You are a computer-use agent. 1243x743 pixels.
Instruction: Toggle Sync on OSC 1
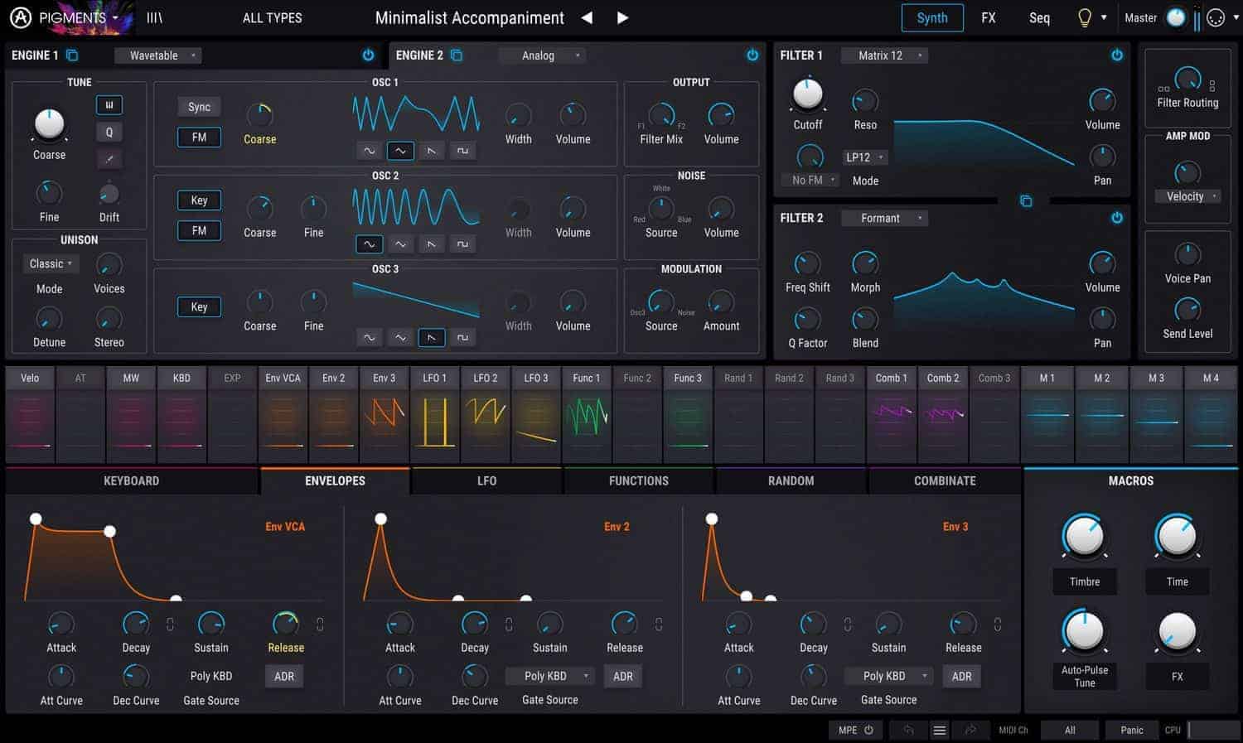[x=198, y=106]
